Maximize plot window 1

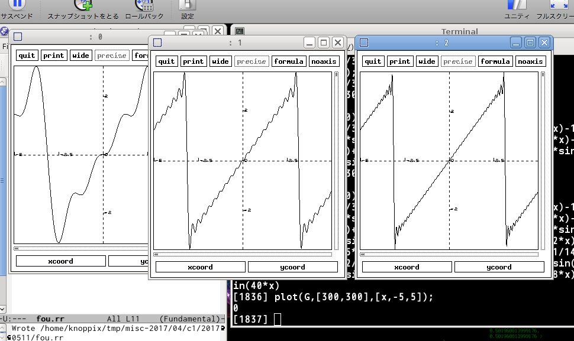[324, 43]
